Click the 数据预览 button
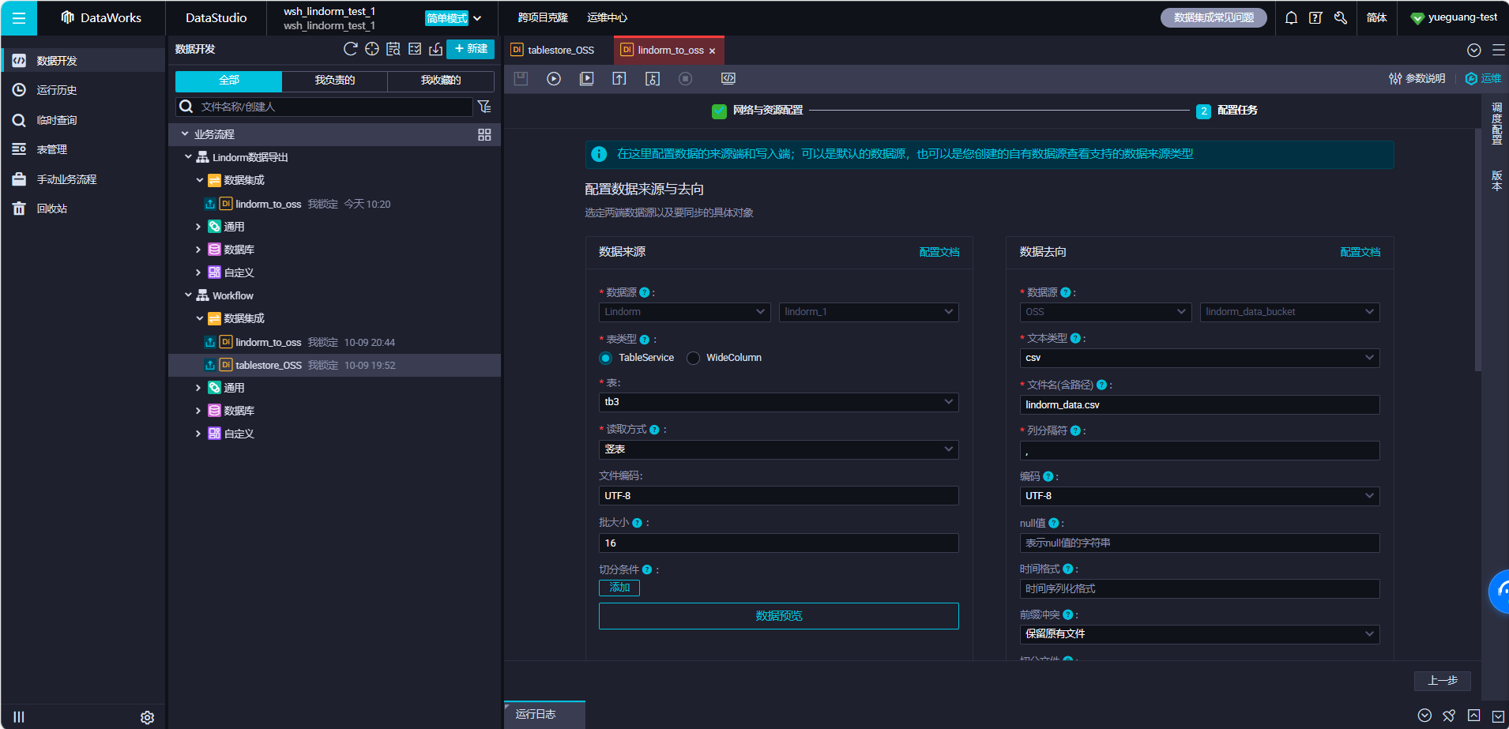 point(779,616)
